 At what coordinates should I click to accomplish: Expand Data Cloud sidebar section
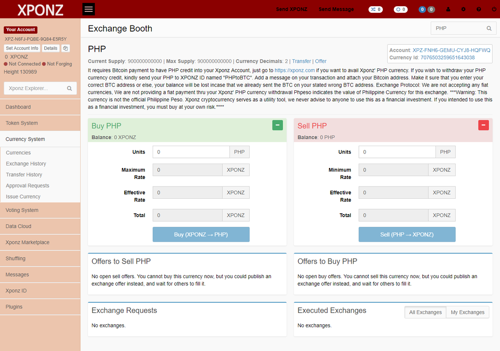coord(40,226)
